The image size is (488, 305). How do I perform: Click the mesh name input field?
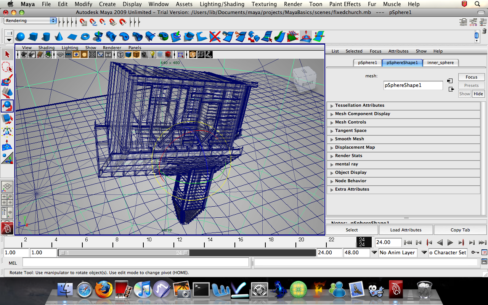coord(413,85)
